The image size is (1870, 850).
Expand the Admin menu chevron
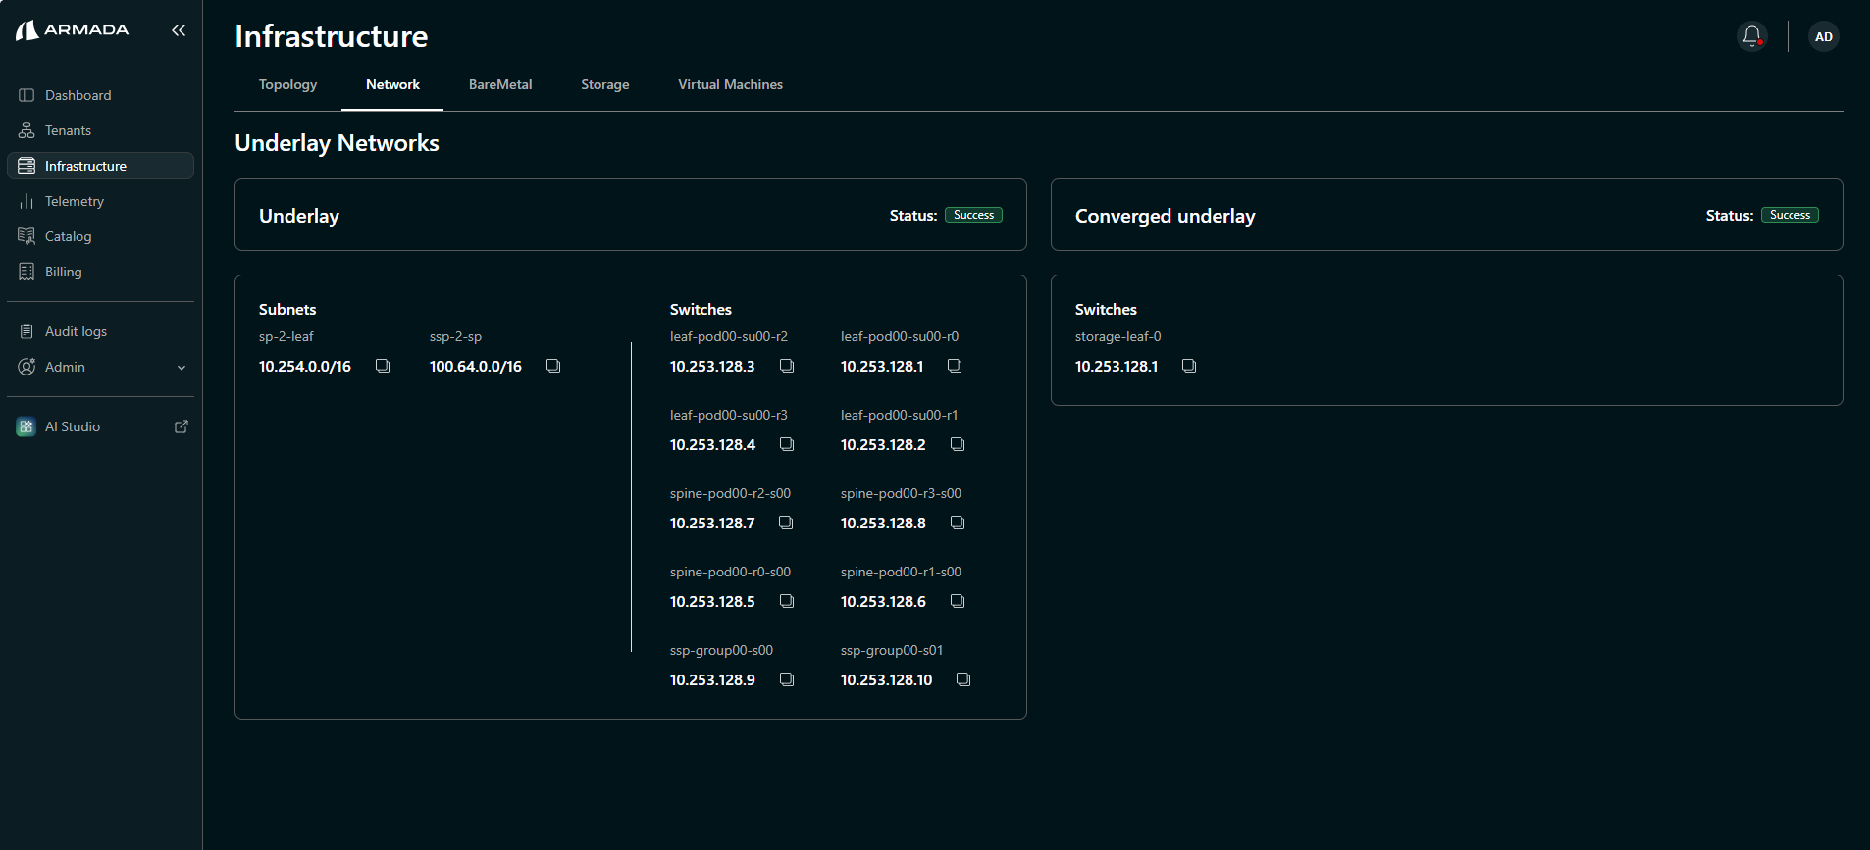182,368
